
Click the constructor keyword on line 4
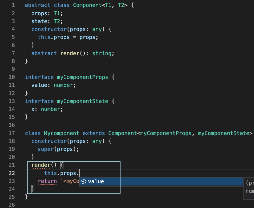[49, 29]
